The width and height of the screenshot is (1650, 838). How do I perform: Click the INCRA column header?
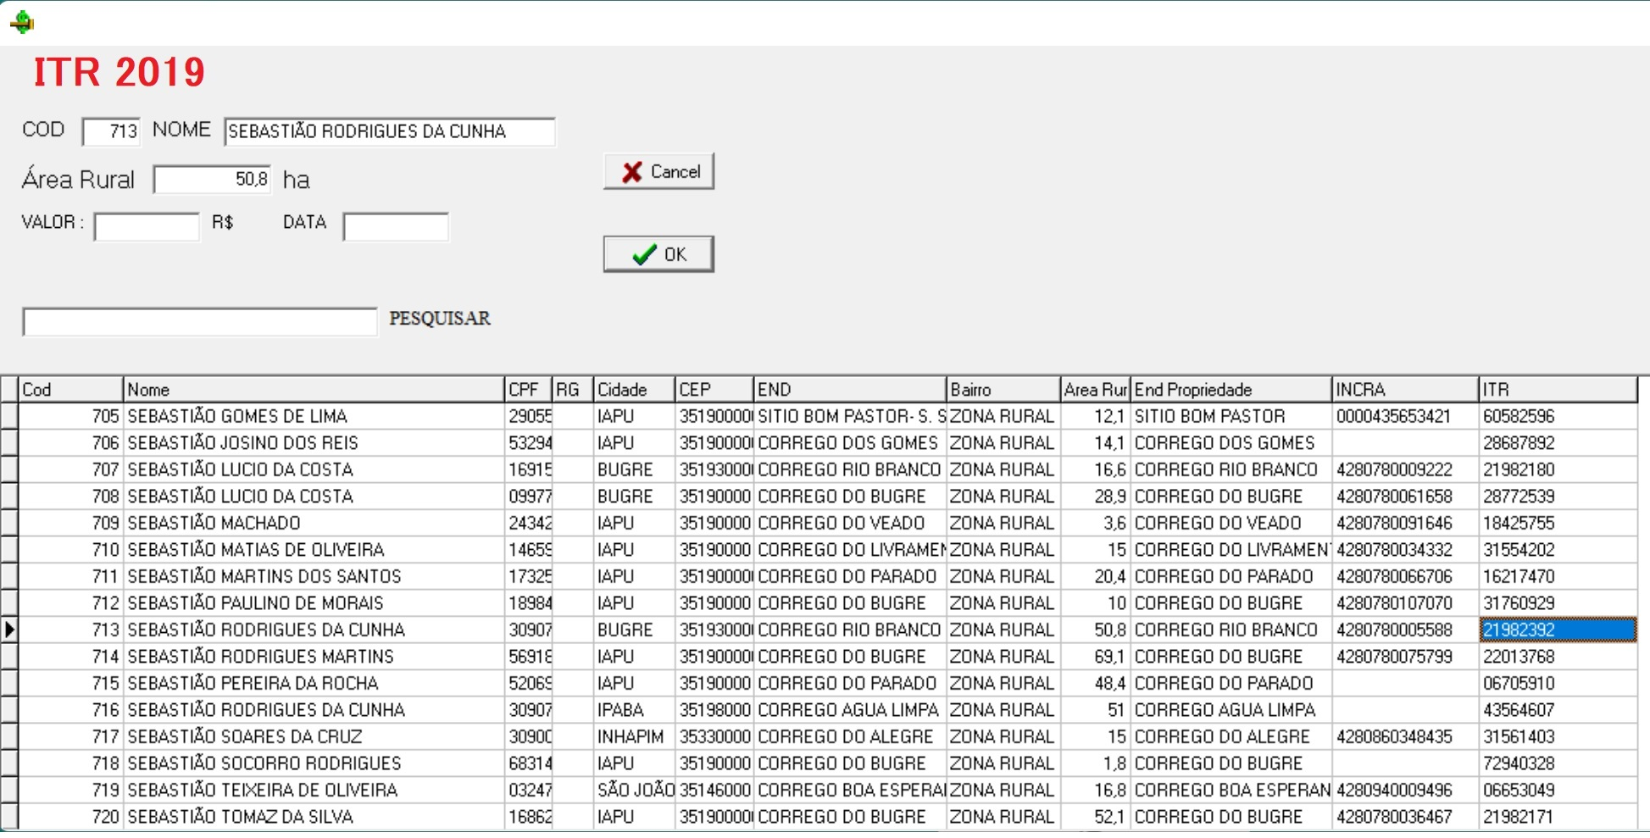click(1404, 390)
